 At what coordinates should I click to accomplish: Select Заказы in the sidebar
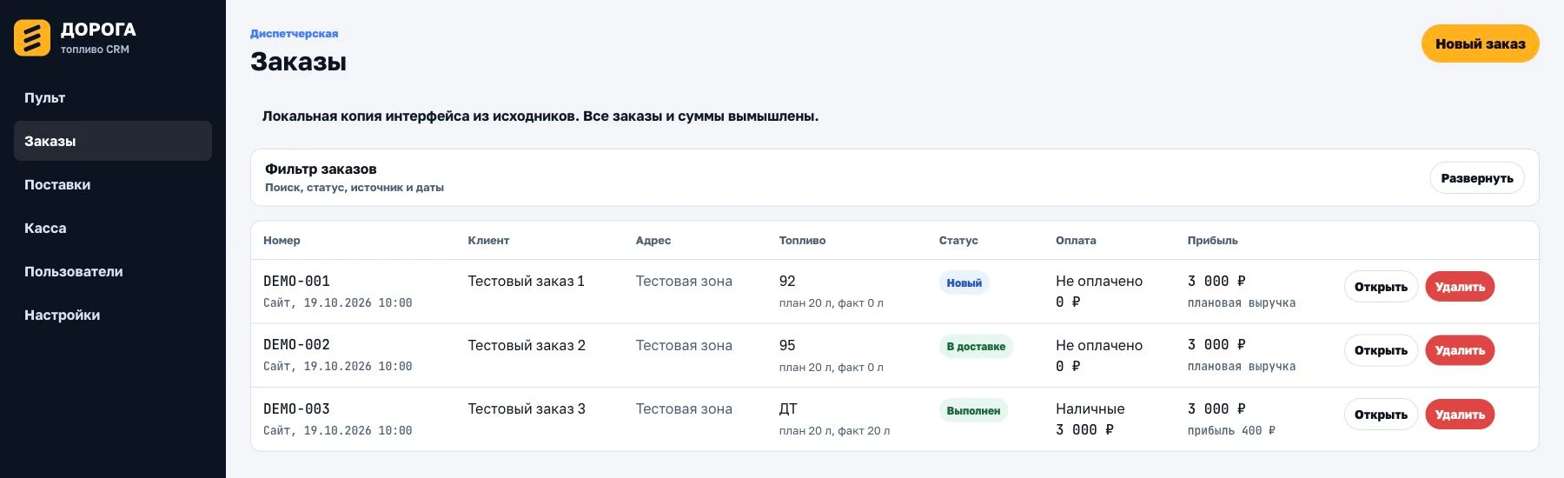click(113, 141)
